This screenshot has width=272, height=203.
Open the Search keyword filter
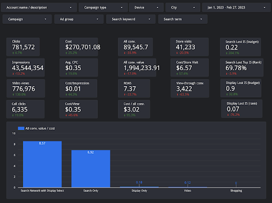click(x=131, y=19)
